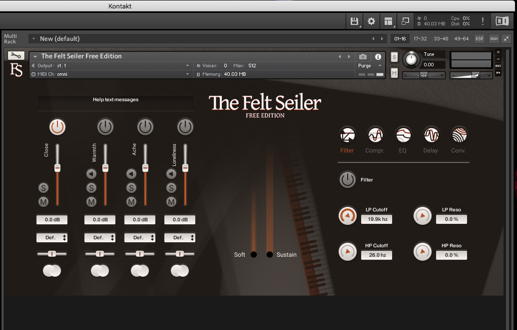Switch to rack page 33-48
The width and height of the screenshot is (517, 330).
(441, 38)
